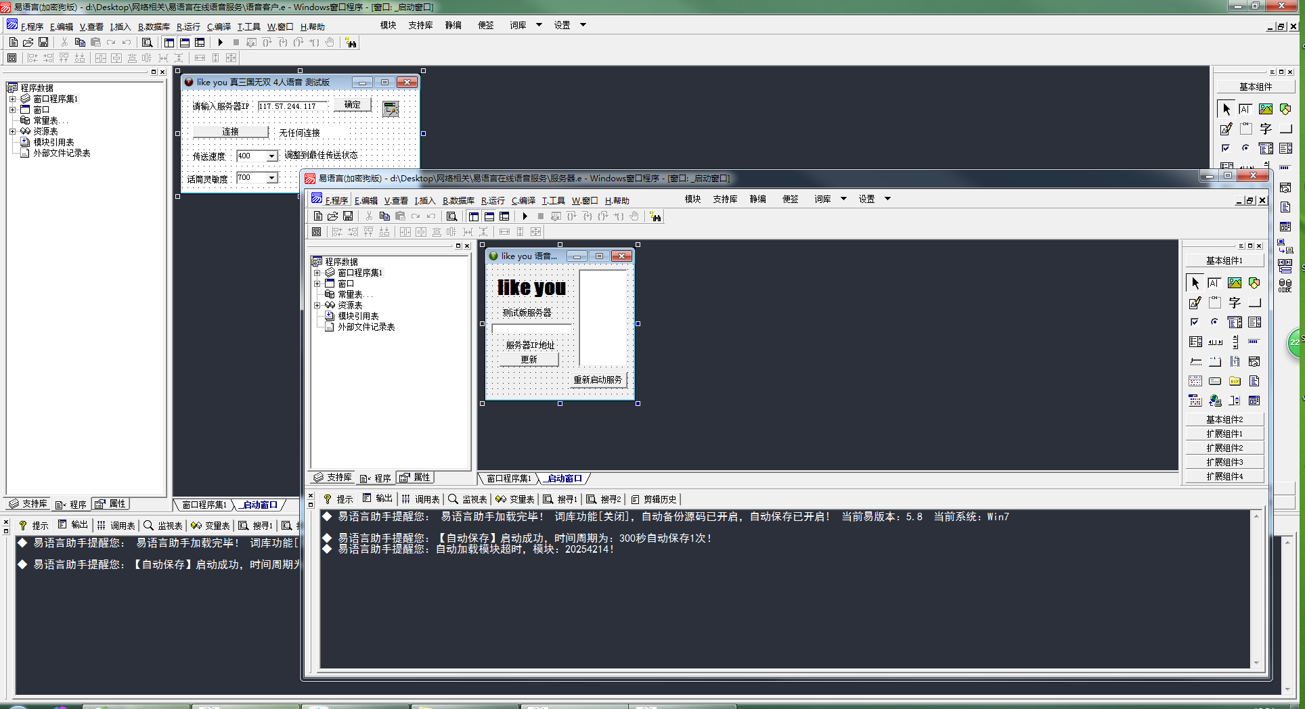This screenshot has width=1305, height=709.
Task: Click server output panel scrollbar down arrow
Action: 1256,664
